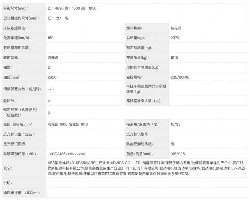The image size is (250, 200).
Task: Click the 油耗申报值(L/100km) label
Action: pos(21,193)
